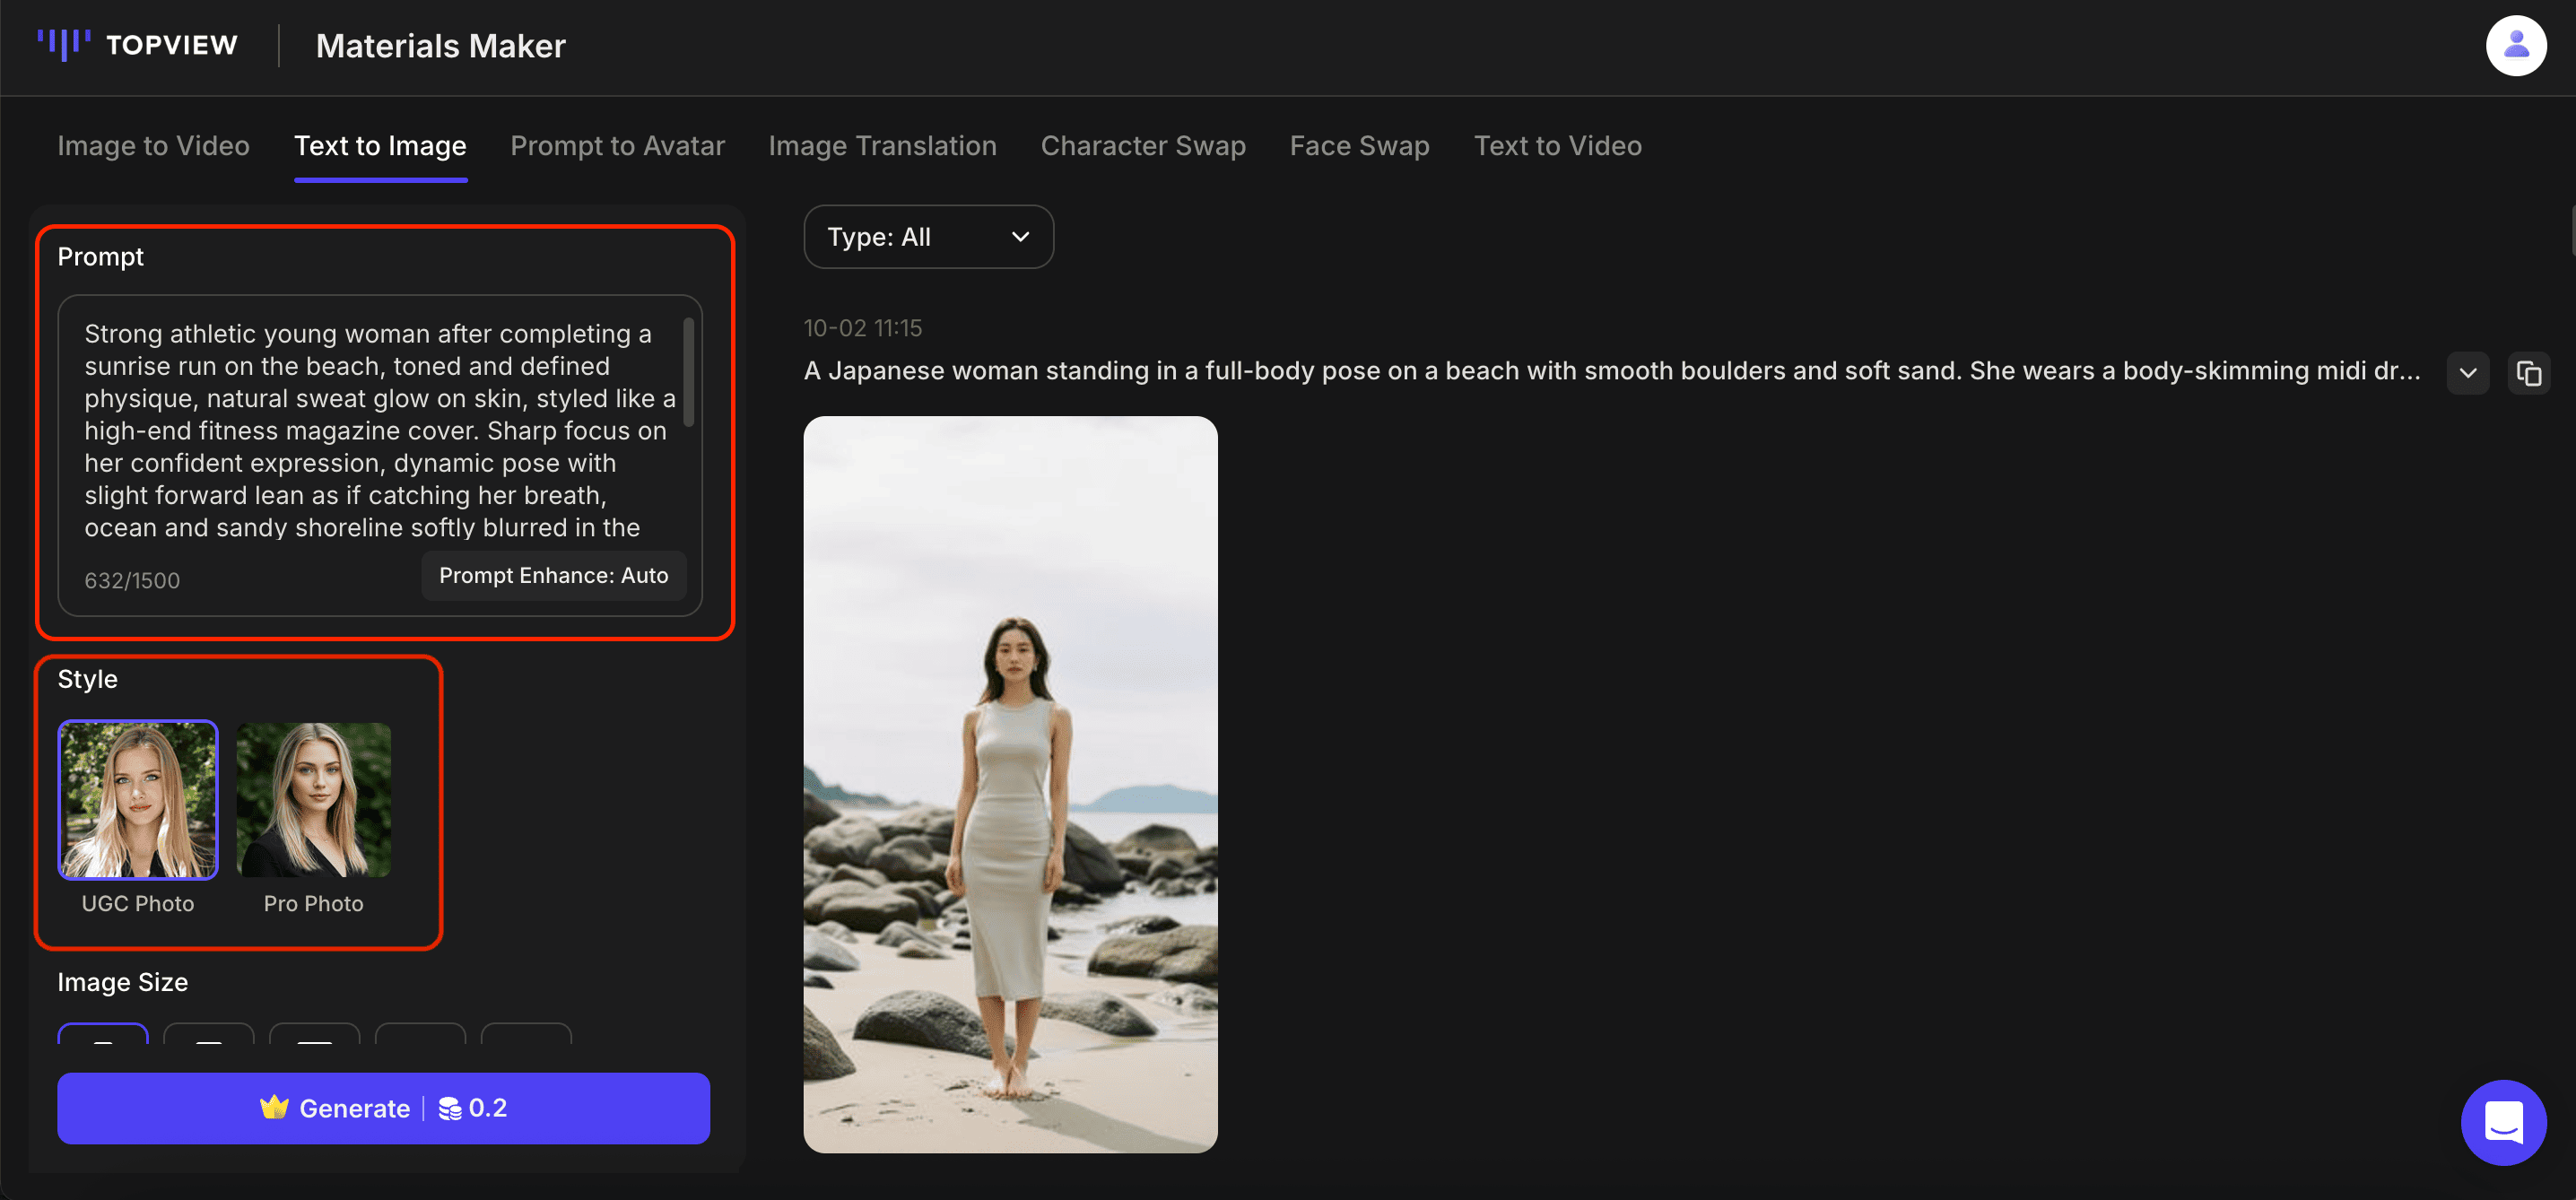
Task: Go to the Text to Video tab
Action: [x=1557, y=146]
